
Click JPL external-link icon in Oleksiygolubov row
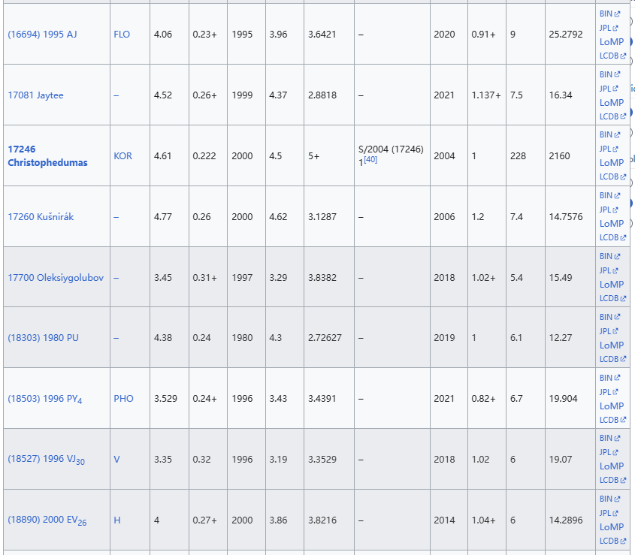click(615, 271)
